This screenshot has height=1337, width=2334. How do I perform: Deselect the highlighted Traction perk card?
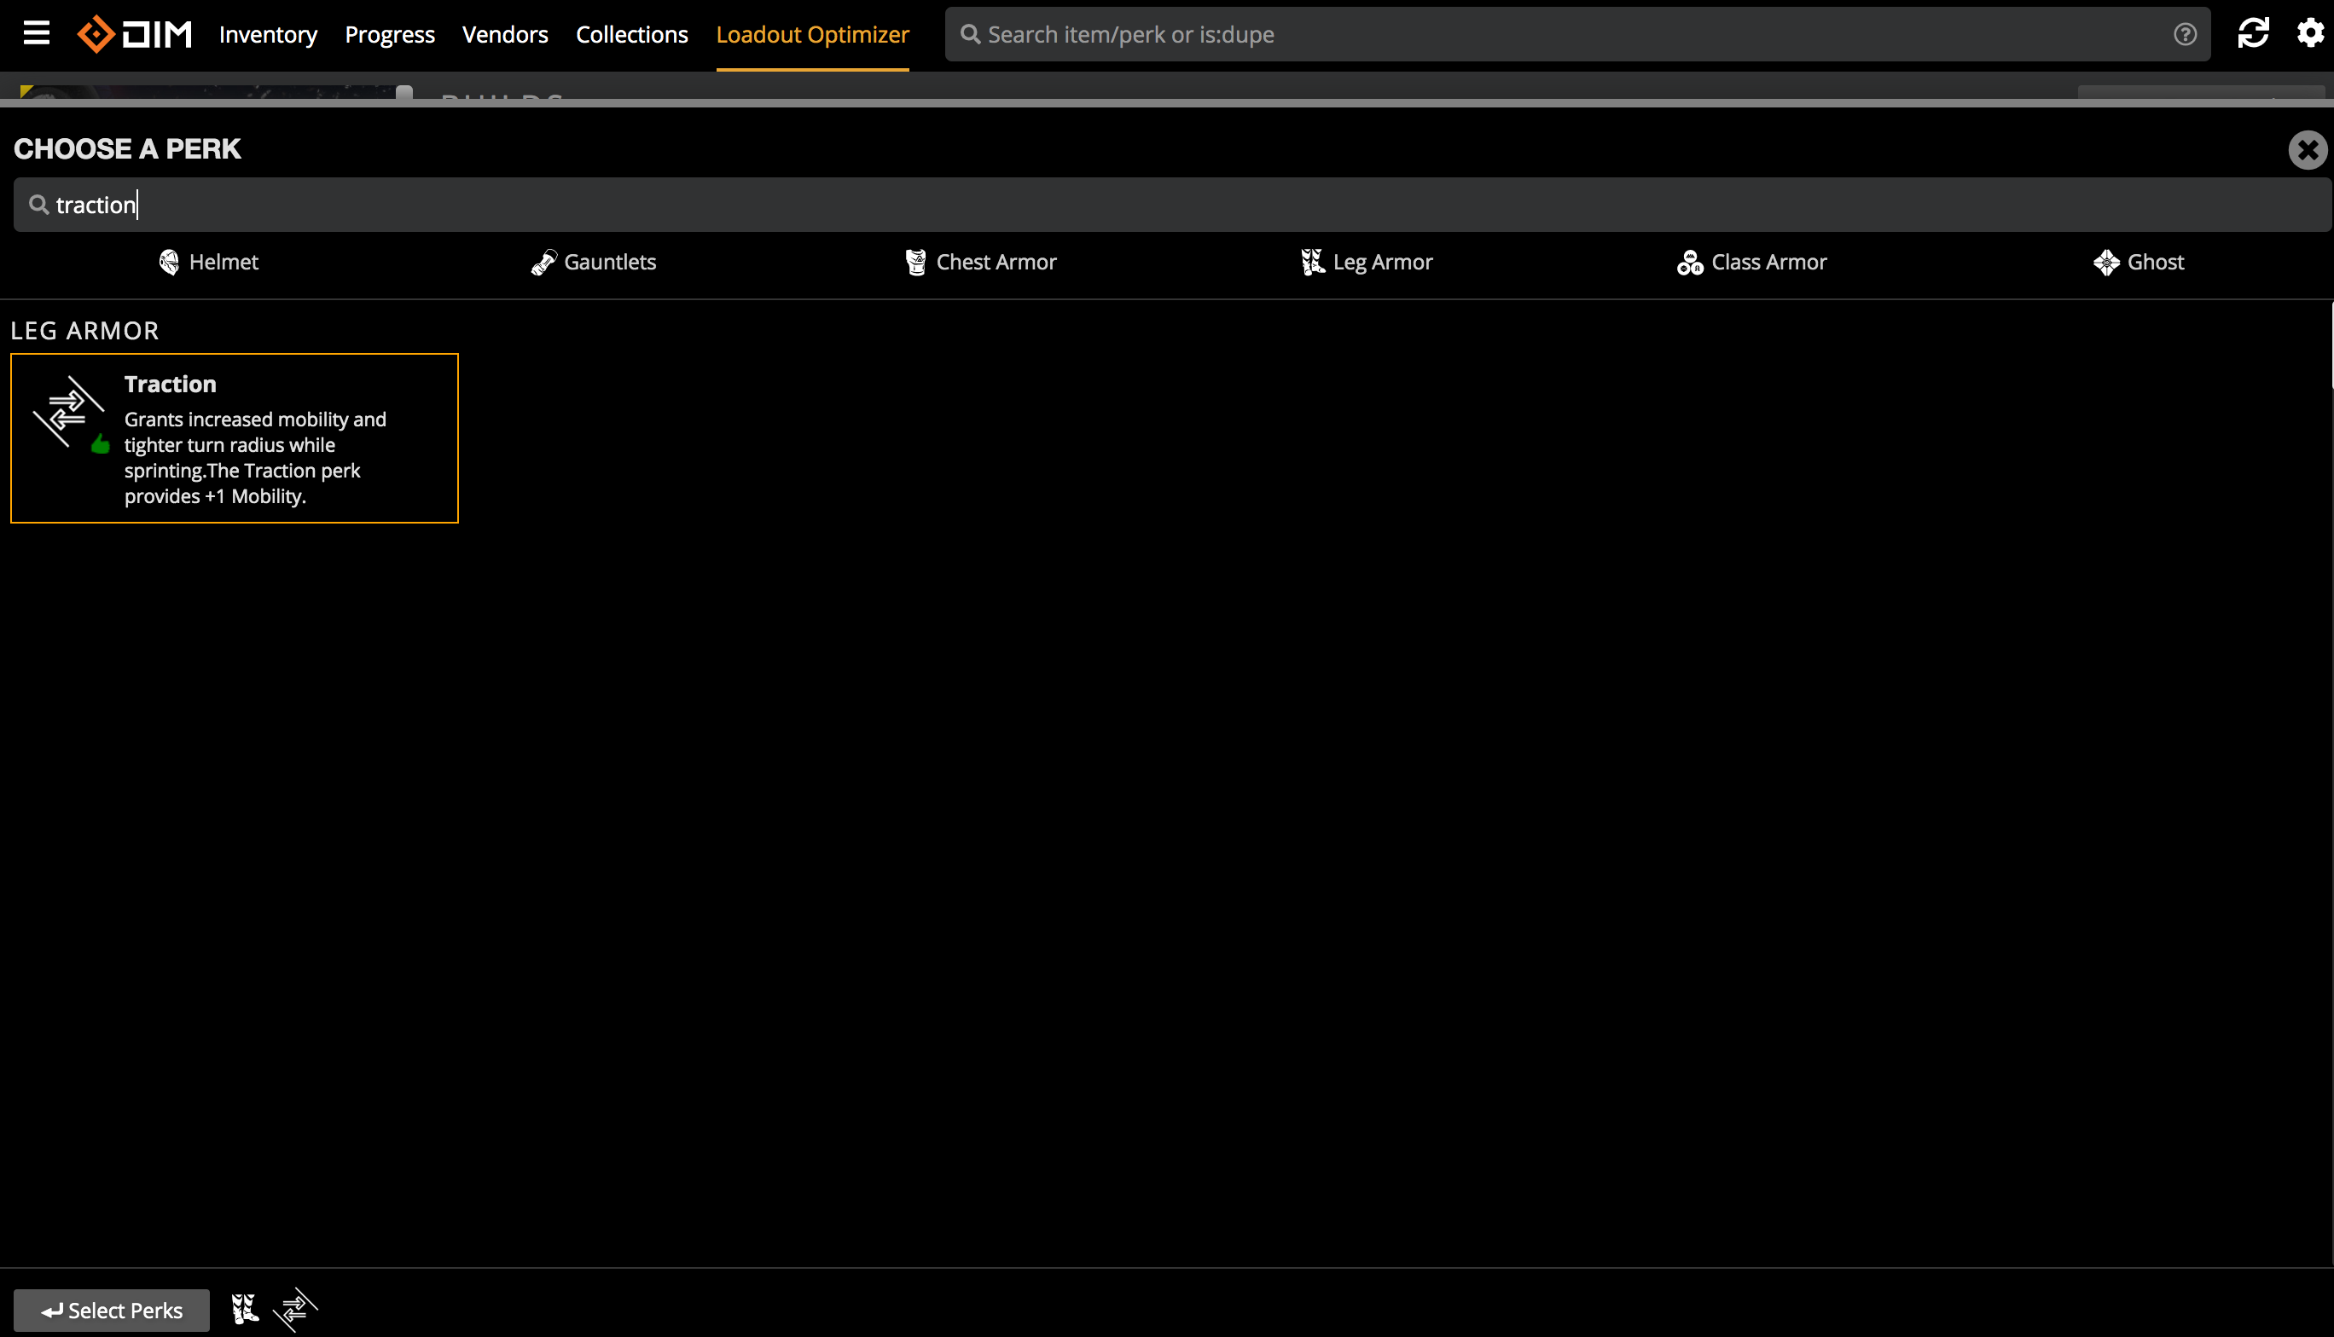[235, 438]
